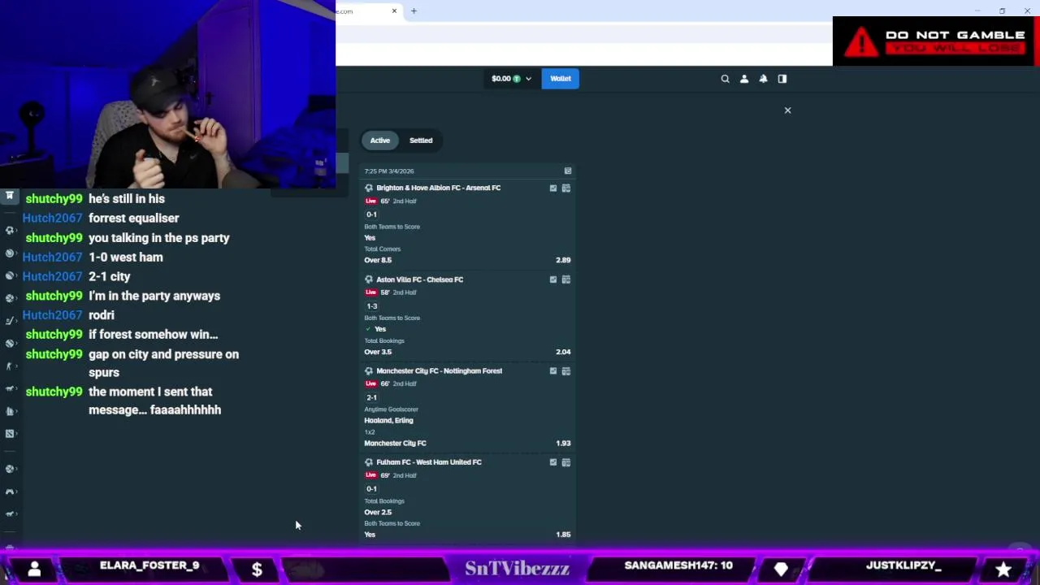
Task: Open a new browser tab
Action: coord(414,11)
